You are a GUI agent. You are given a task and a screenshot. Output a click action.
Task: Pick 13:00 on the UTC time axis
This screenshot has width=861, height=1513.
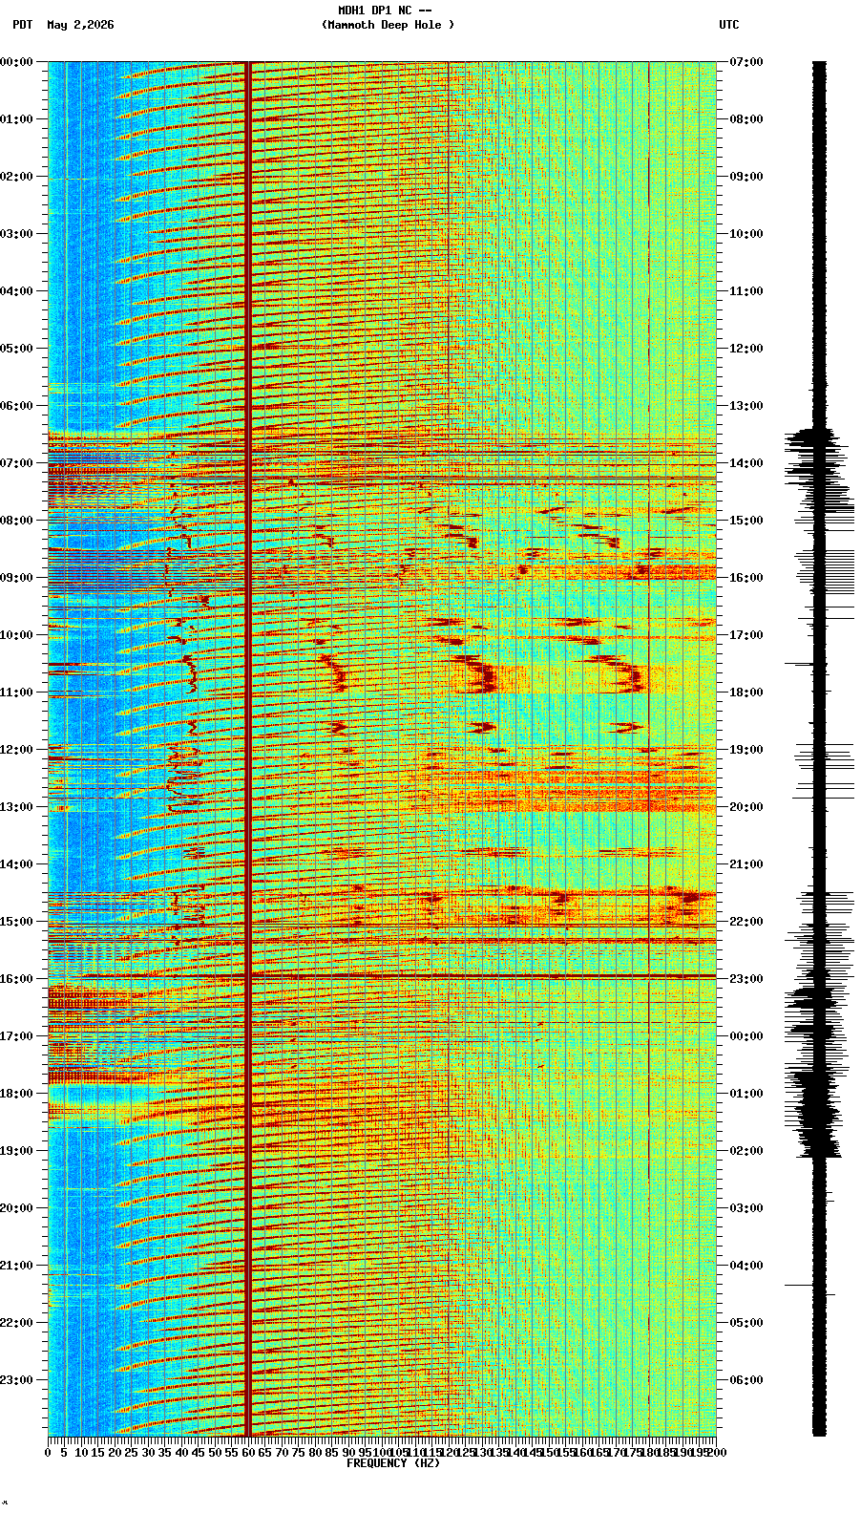pyautogui.click(x=746, y=406)
